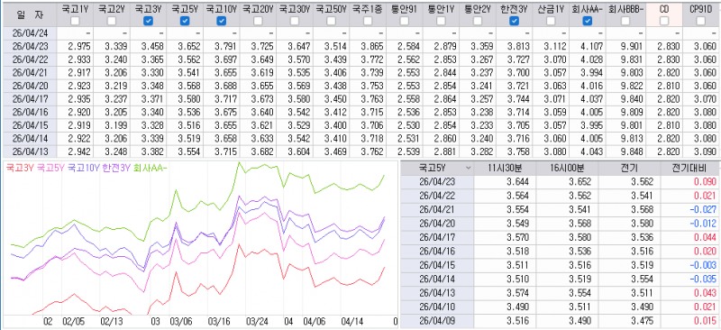Click the 0.090 change value for 26/04/23
Screen dimensions: 721x330
click(x=706, y=182)
